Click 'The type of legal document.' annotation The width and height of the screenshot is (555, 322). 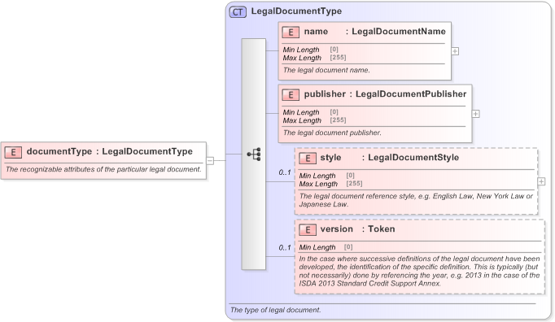(x=275, y=310)
